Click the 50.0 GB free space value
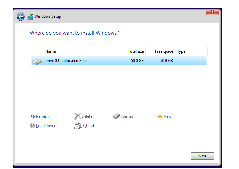The height and width of the screenshot is (169, 239). point(166,61)
